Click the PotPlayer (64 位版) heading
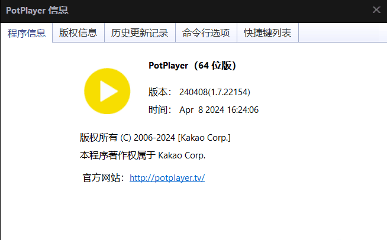The image size is (387, 240). pyautogui.click(x=192, y=66)
